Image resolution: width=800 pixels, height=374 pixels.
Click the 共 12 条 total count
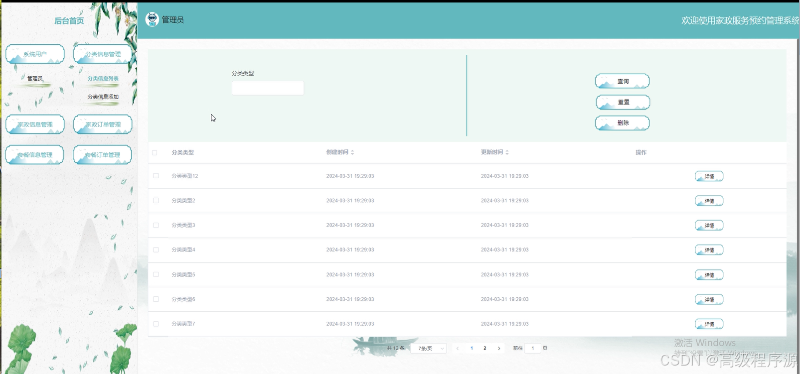[396, 349]
